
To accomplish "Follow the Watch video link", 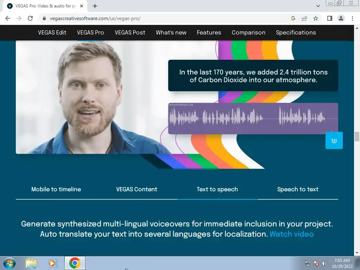I will [291, 234].
